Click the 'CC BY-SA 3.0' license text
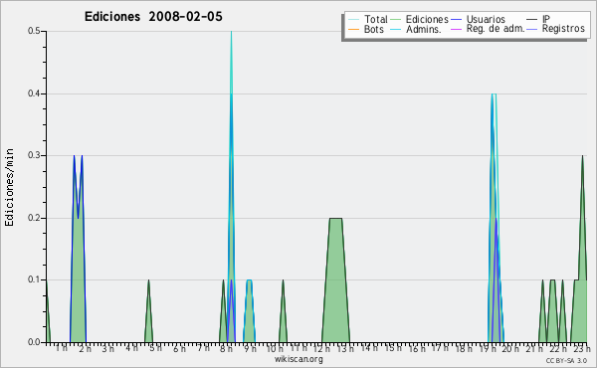Screen dimensions: 597x368 (x=566, y=361)
